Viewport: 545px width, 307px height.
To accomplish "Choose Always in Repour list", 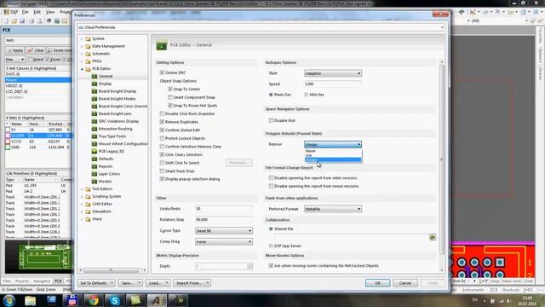I will click(x=333, y=159).
